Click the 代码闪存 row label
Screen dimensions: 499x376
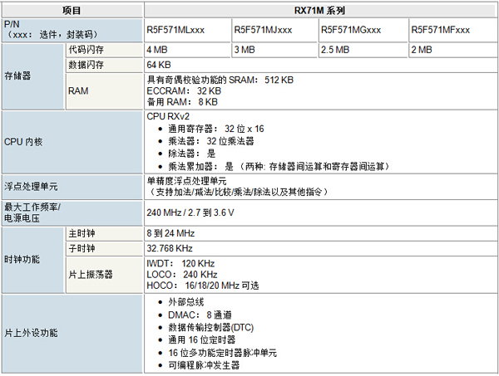86,50
